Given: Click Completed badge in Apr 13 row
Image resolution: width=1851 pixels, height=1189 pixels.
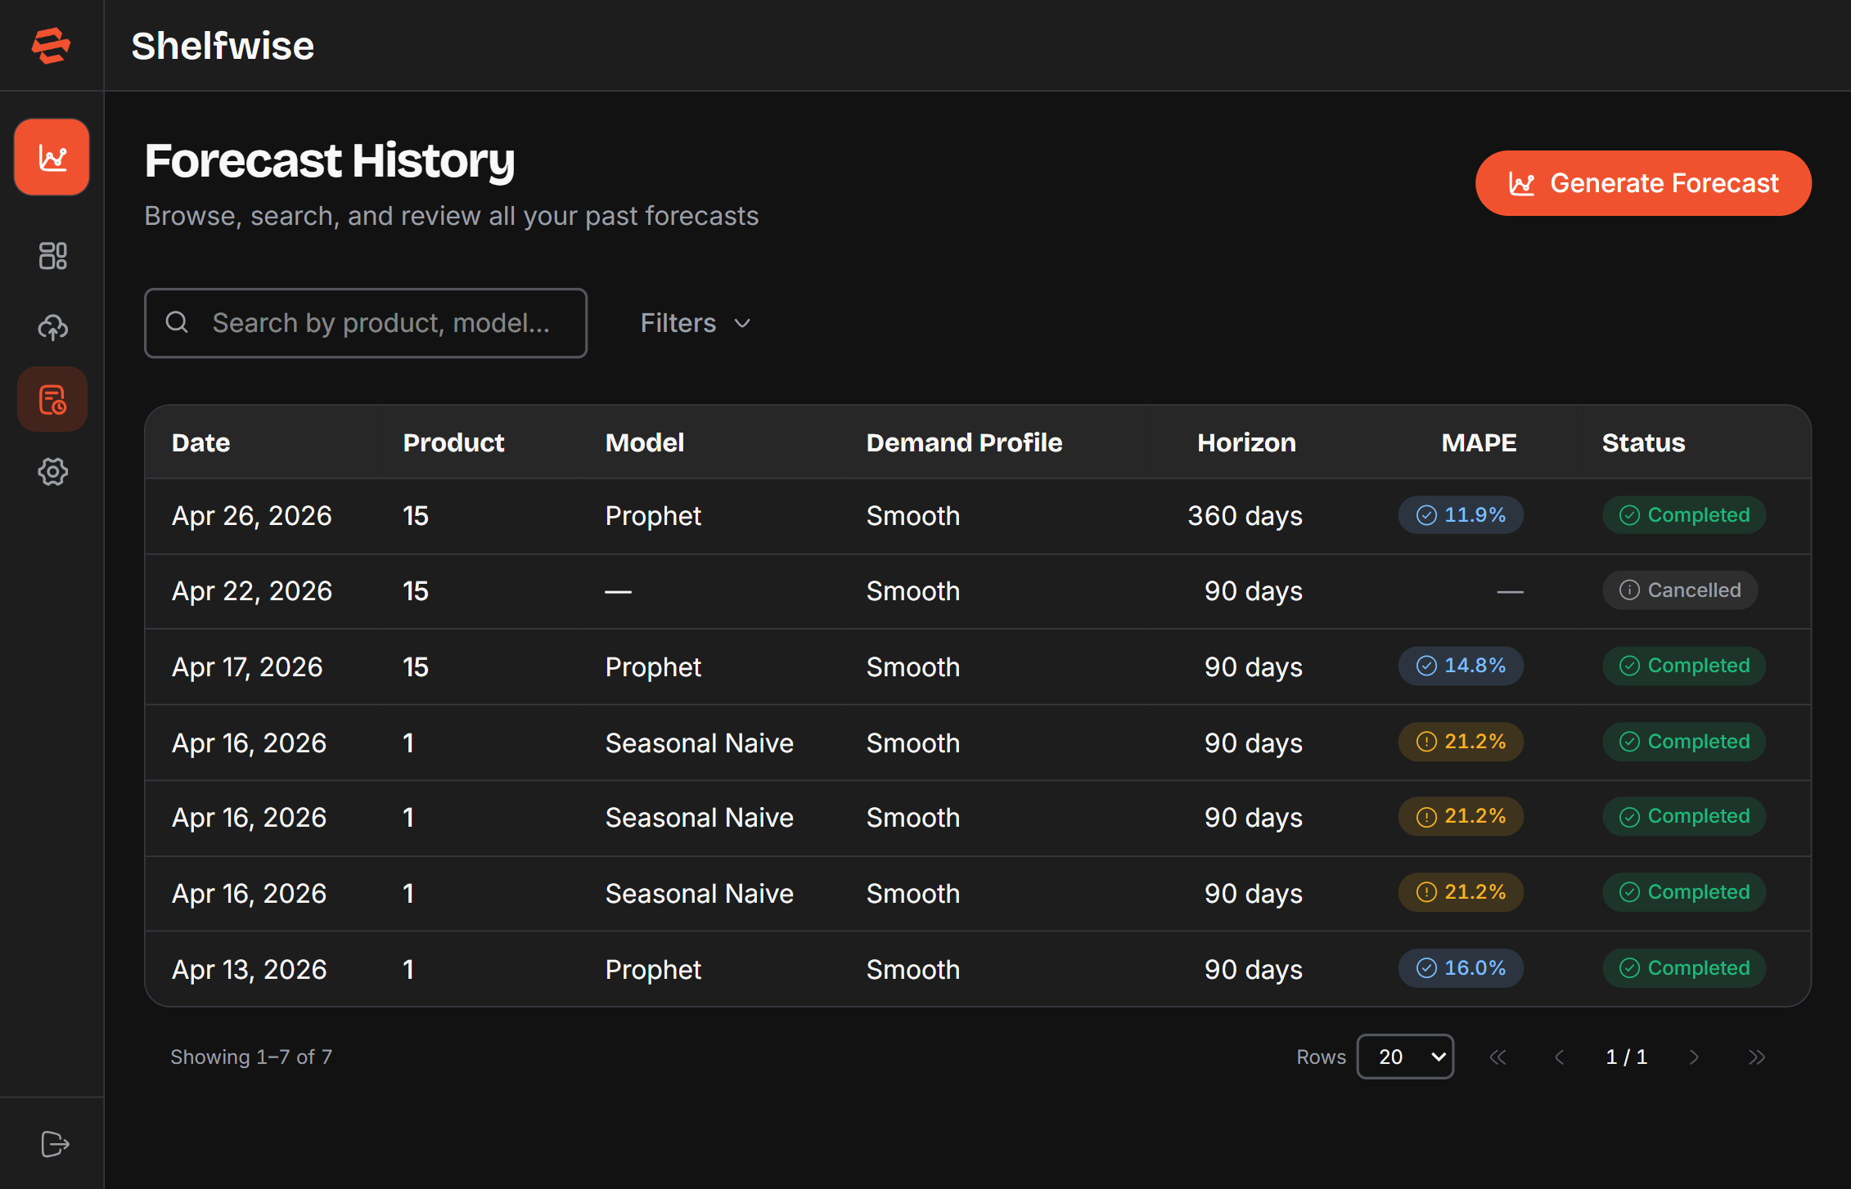Looking at the screenshot, I should [1684, 968].
